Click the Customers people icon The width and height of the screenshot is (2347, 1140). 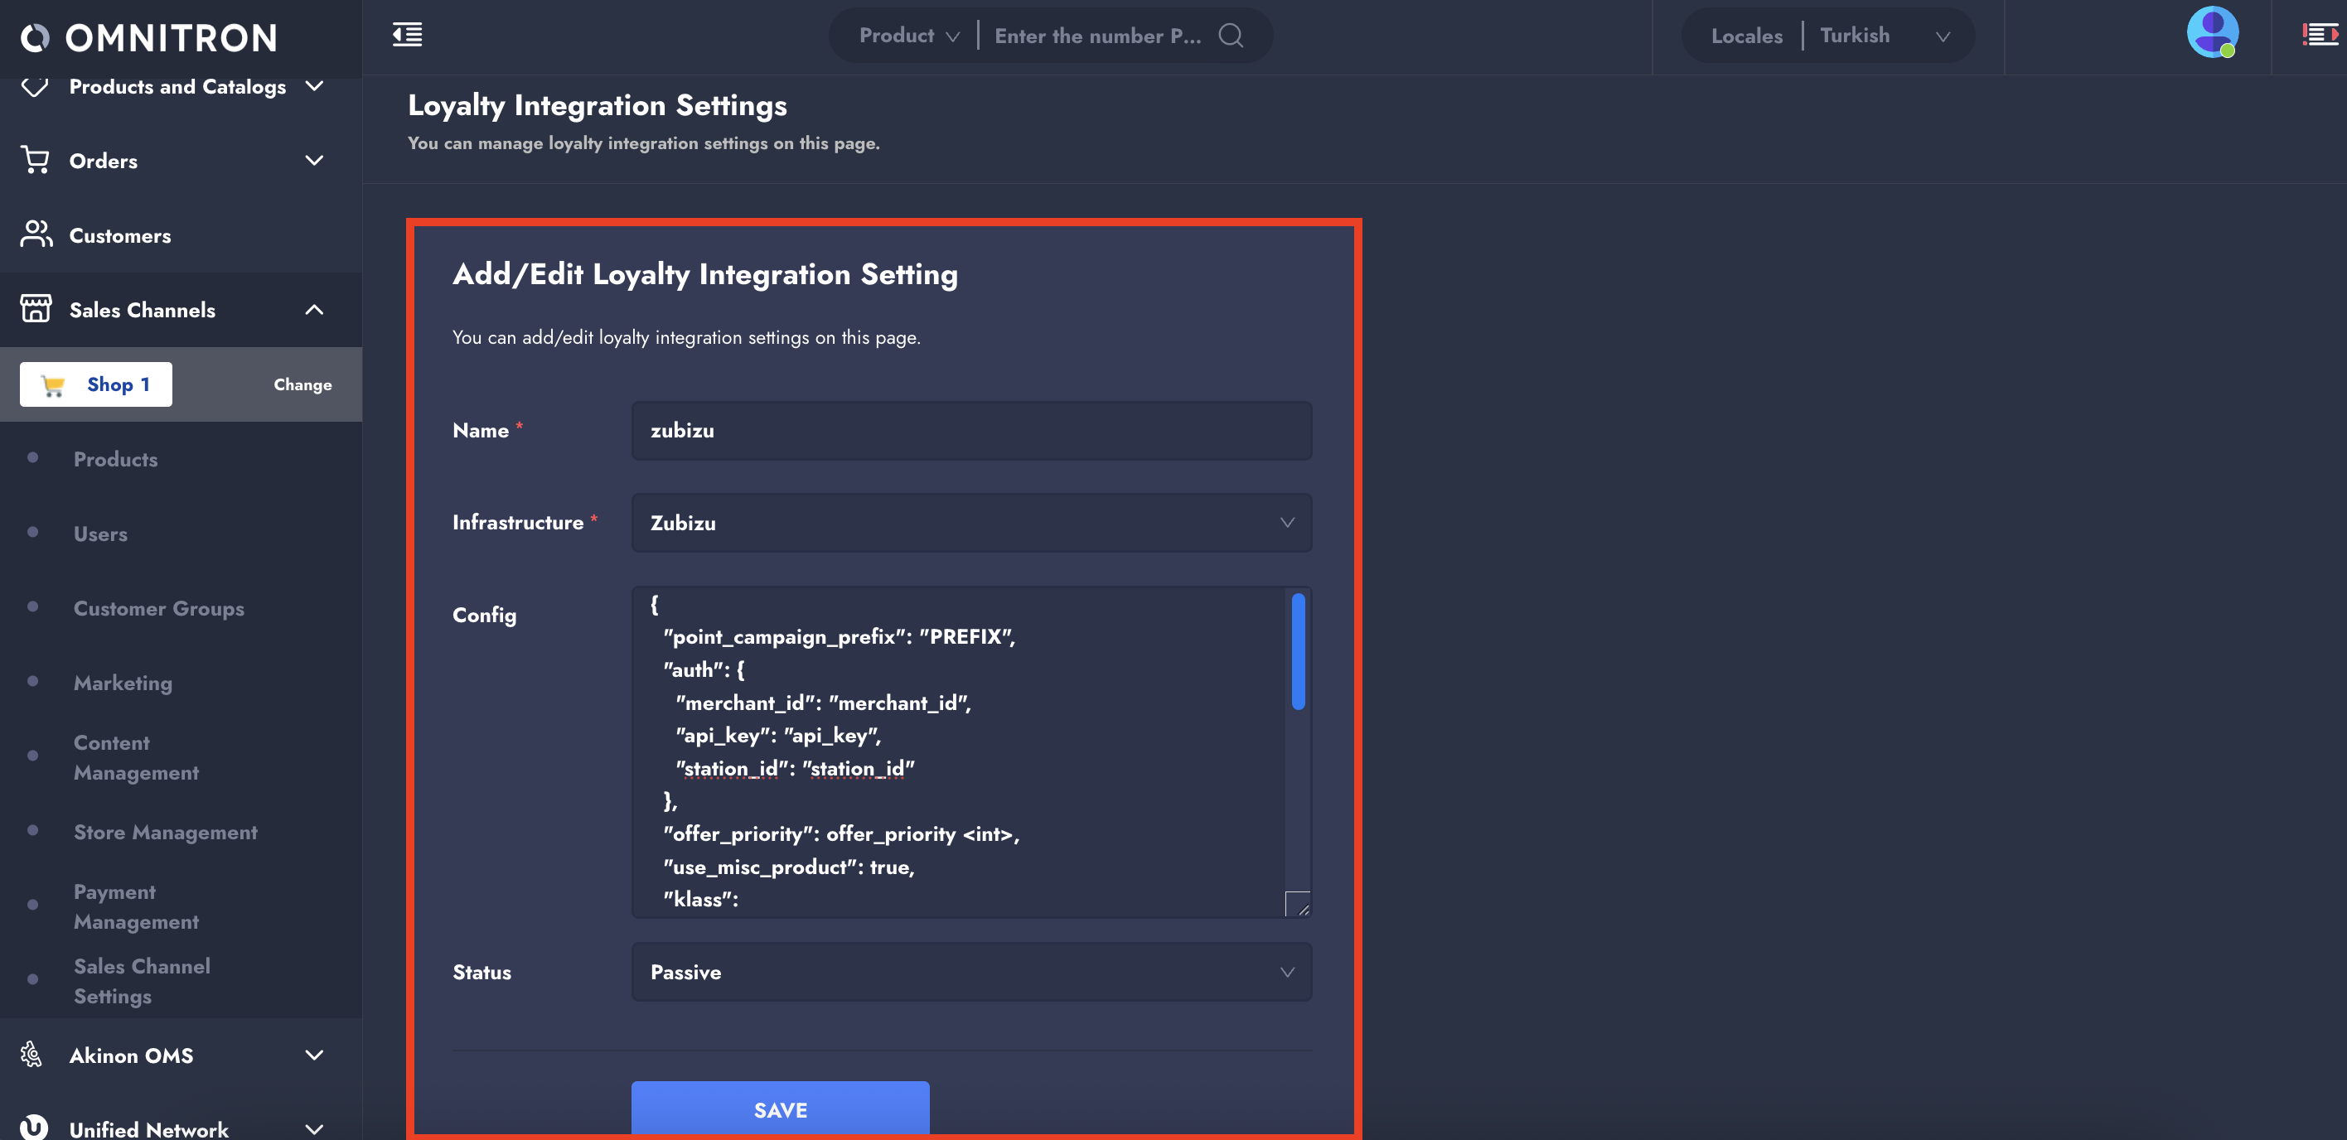[x=36, y=235]
